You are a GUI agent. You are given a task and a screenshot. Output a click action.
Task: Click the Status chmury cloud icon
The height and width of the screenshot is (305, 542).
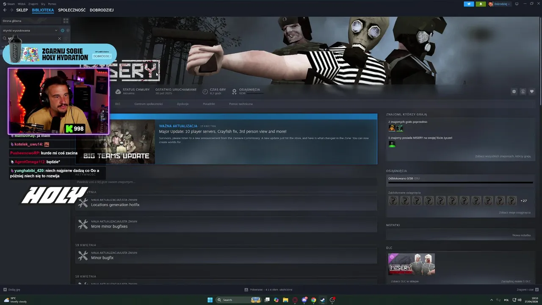[118, 91]
